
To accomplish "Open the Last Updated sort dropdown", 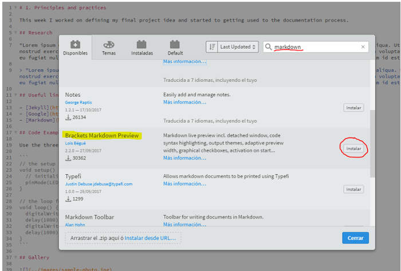I will pyautogui.click(x=238, y=47).
